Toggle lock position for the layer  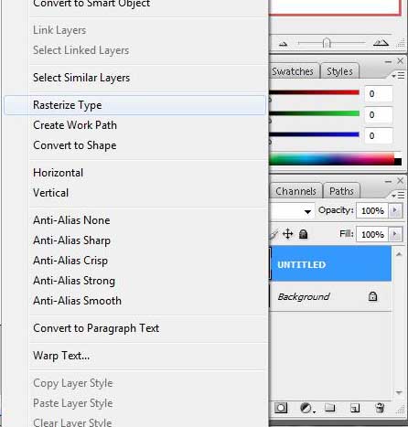pyautogui.click(x=287, y=234)
